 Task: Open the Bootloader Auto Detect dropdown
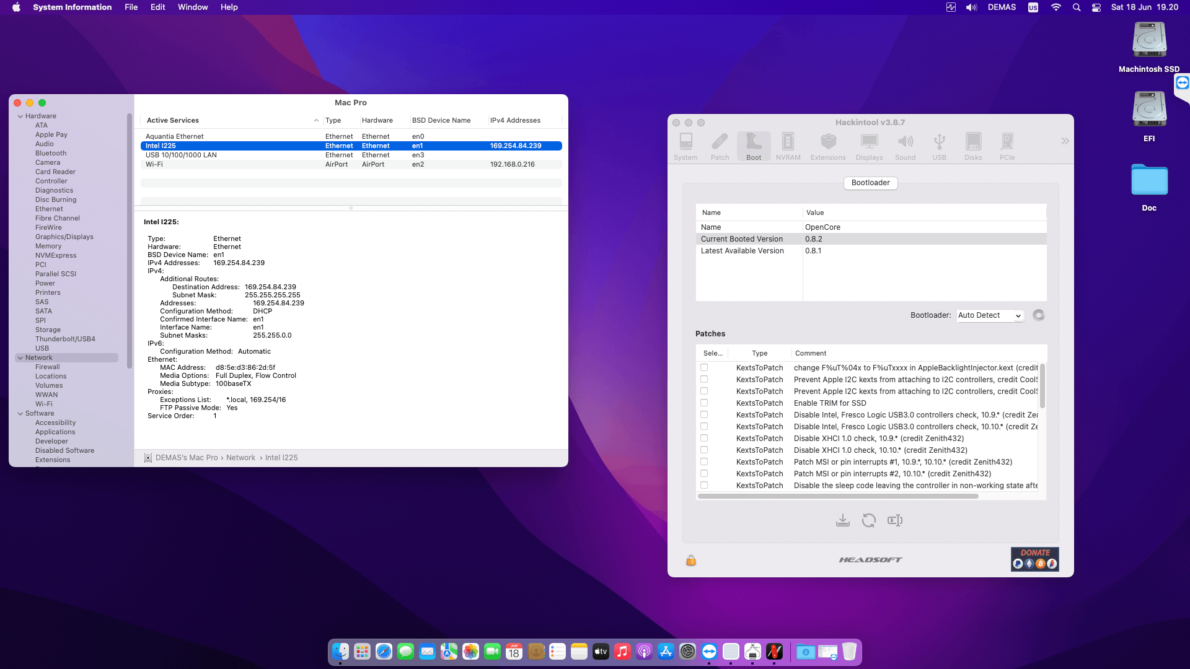[990, 315]
